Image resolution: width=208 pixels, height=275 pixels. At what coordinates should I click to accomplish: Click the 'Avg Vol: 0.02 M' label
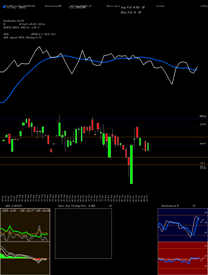(x=133, y=7)
